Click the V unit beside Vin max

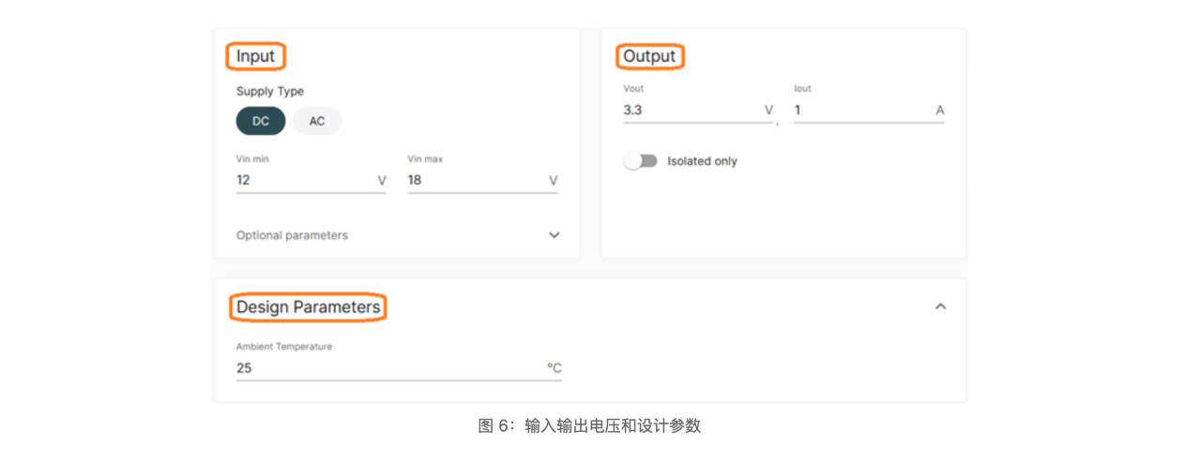[x=553, y=180]
